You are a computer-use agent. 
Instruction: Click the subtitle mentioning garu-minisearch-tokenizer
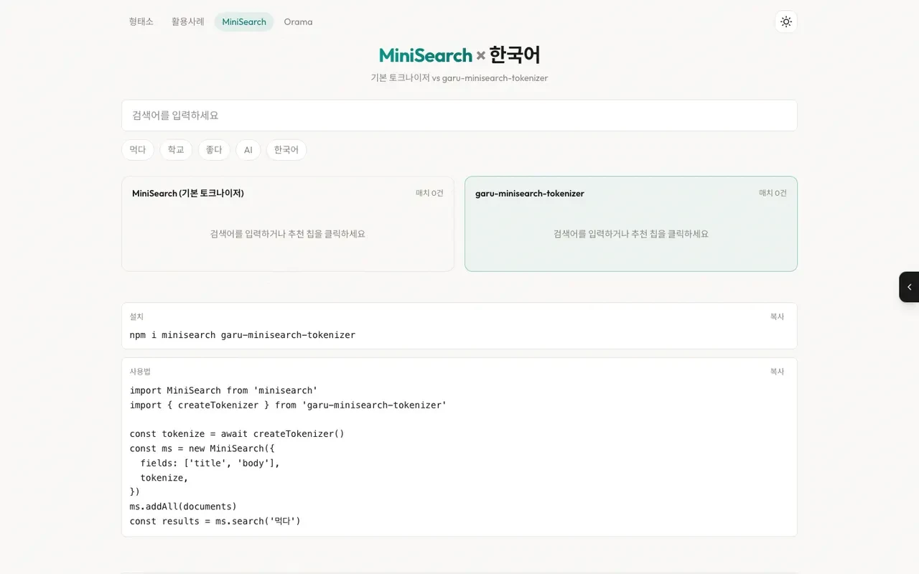point(459,77)
